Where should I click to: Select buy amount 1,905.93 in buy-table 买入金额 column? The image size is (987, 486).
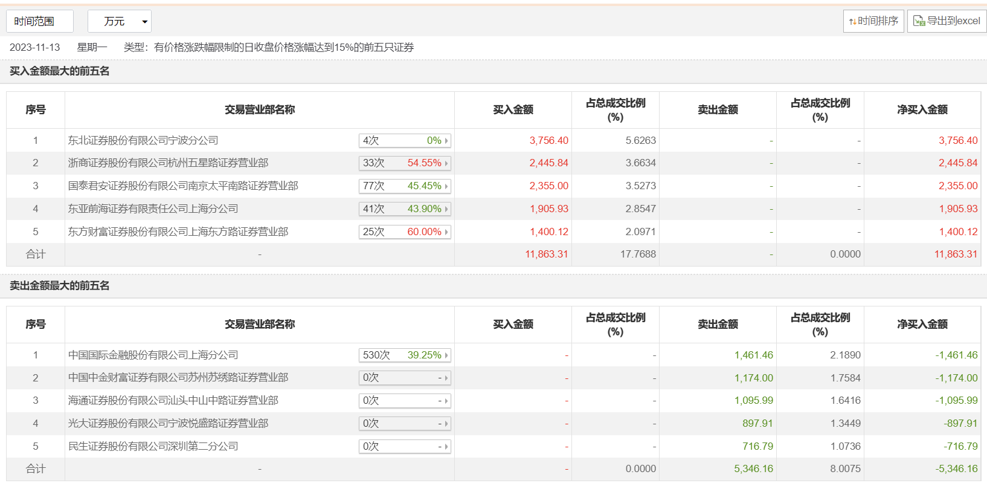point(548,209)
